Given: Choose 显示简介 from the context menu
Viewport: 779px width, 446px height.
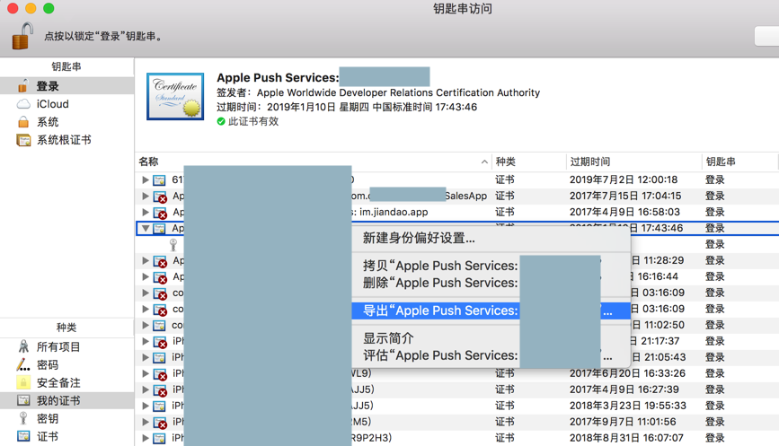Looking at the screenshot, I should click(491, 338).
